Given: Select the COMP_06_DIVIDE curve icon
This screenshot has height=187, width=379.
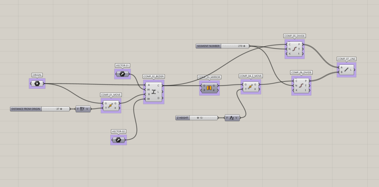Looking at the screenshot, I should [x=301, y=86].
